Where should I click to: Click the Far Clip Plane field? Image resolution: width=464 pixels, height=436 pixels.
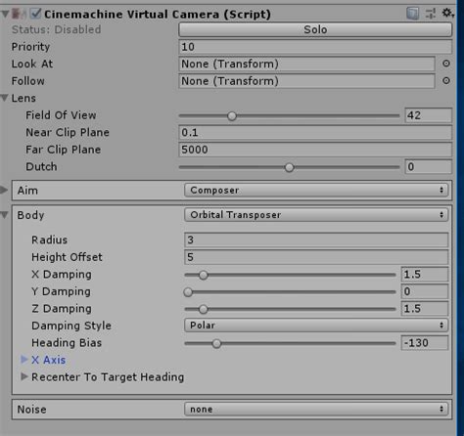(x=315, y=150)
